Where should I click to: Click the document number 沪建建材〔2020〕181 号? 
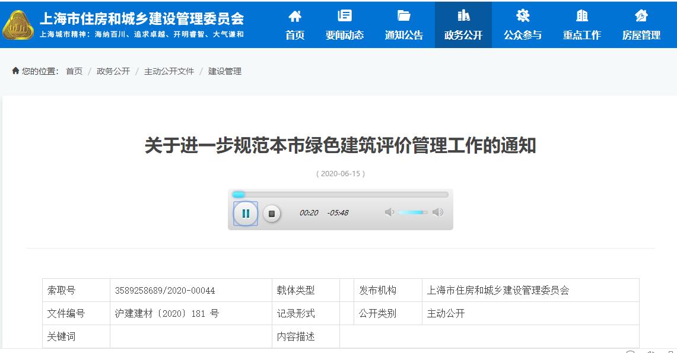167,314
